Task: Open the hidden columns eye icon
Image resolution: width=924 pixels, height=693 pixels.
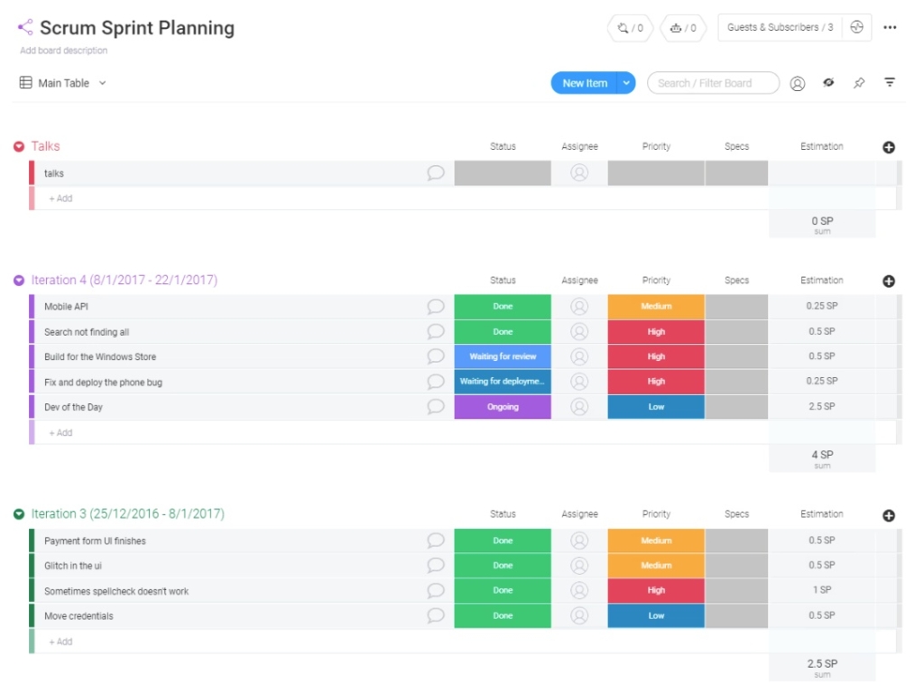Action: (x=829, y=82)
